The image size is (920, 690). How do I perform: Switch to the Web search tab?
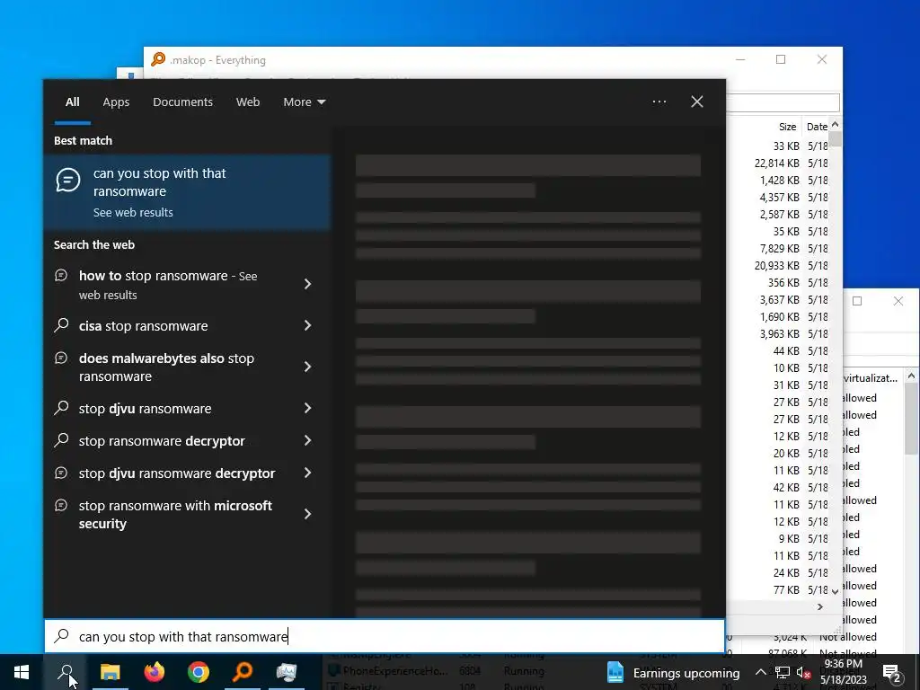[248, 102]
